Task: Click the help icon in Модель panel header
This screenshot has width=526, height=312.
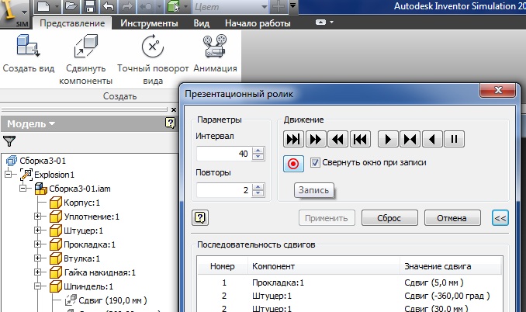Action: pyautogui.click(x=171, y=123)
